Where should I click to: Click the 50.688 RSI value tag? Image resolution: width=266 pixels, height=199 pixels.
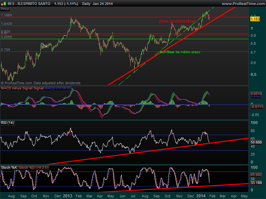pyautogui.click(x=256, y=143)
